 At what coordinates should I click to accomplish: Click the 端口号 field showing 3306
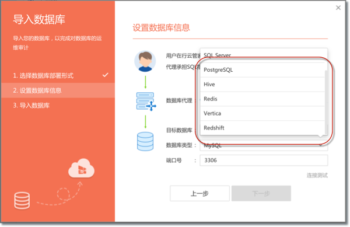264,160
